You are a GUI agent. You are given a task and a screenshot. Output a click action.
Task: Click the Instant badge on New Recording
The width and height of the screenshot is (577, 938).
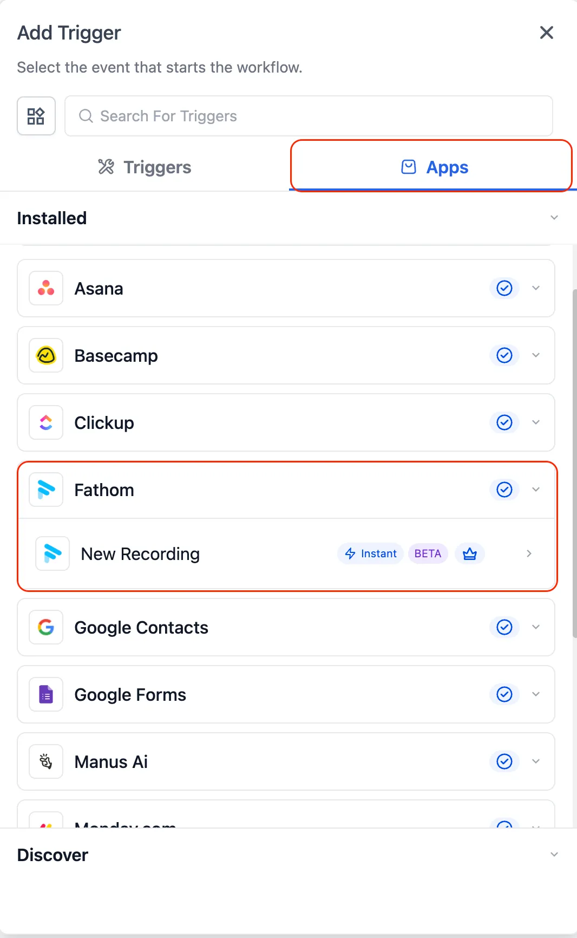coord(371,553)
